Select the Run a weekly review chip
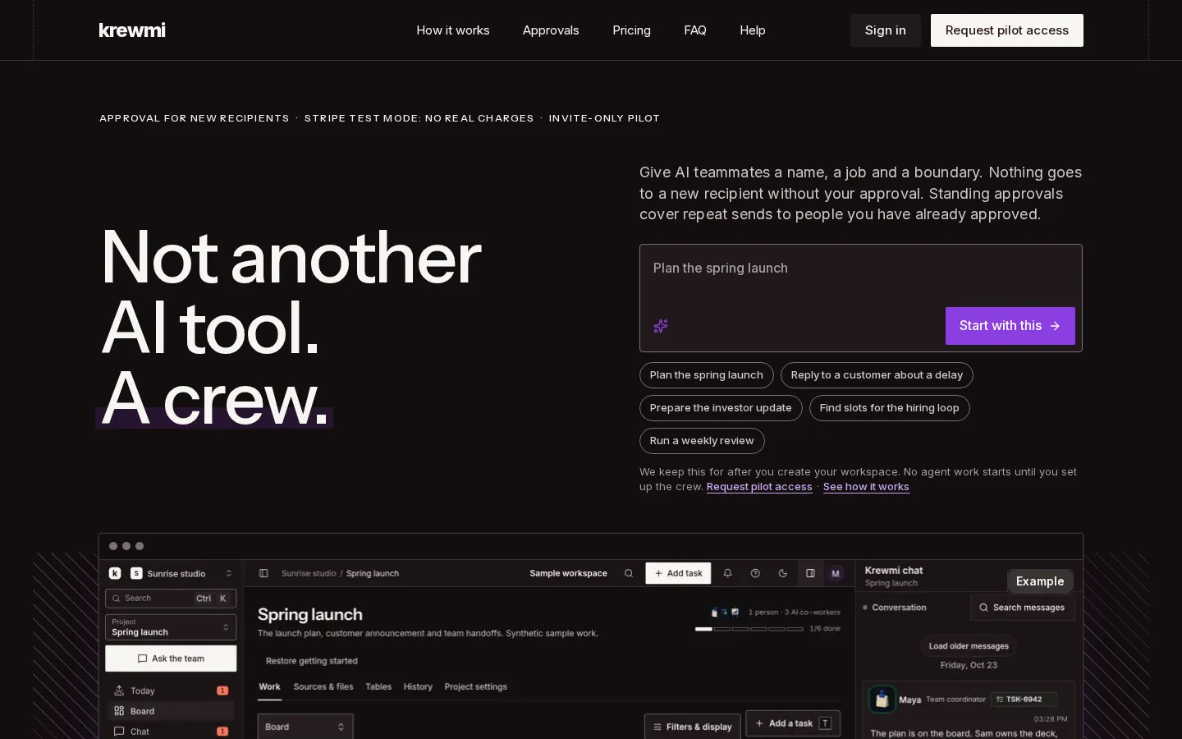Image resolution: width=1182 pixels, height=739 pixels. [702, 441]
